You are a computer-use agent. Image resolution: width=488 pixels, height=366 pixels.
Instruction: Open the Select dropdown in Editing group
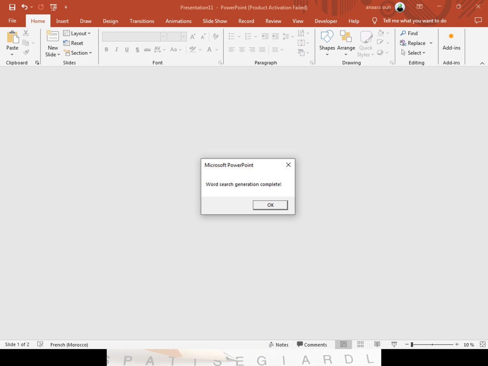[x=413, y=53]
